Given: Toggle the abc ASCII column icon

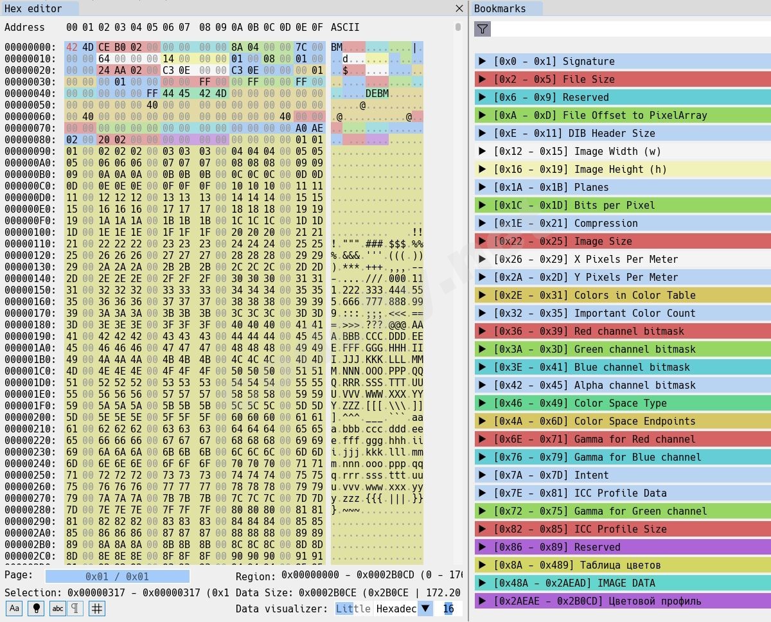Looking at the screenshot, I should click(x=58, y=609).
